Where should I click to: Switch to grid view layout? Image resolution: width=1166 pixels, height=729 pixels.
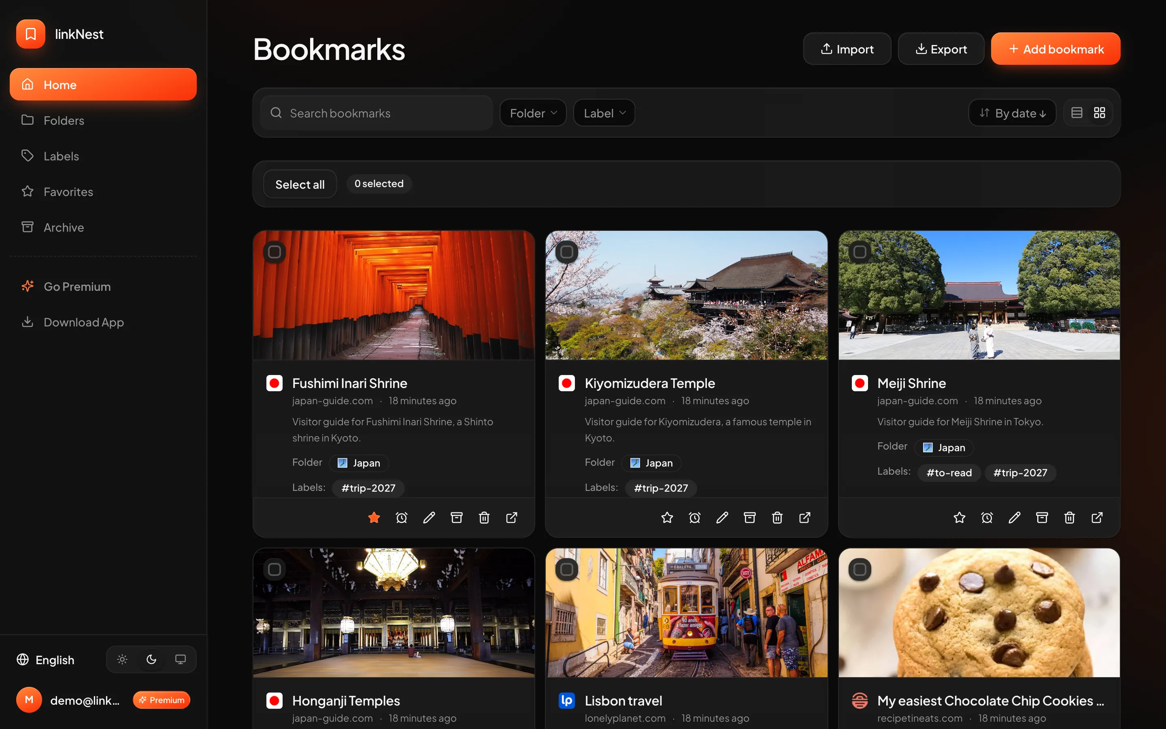[1100, 113]
